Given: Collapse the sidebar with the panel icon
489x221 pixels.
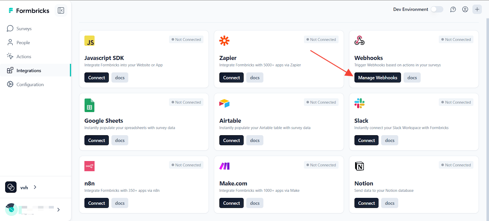Looking at the screenshot, I should [61, 11].
